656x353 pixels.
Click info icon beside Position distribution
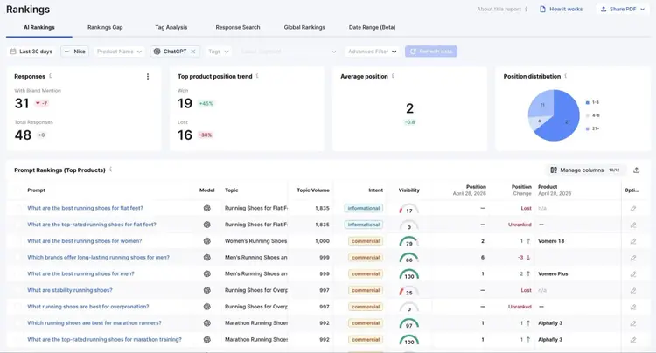tap(566, 76)
